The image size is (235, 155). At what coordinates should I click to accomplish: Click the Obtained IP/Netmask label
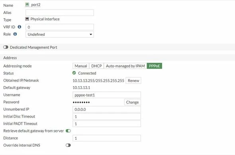click(21, 80)
